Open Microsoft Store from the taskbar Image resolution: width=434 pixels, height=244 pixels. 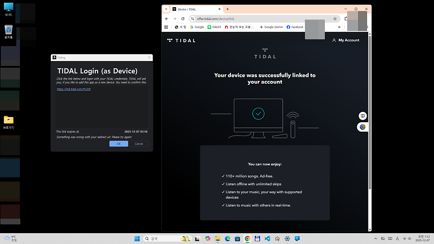click(238, 239)
